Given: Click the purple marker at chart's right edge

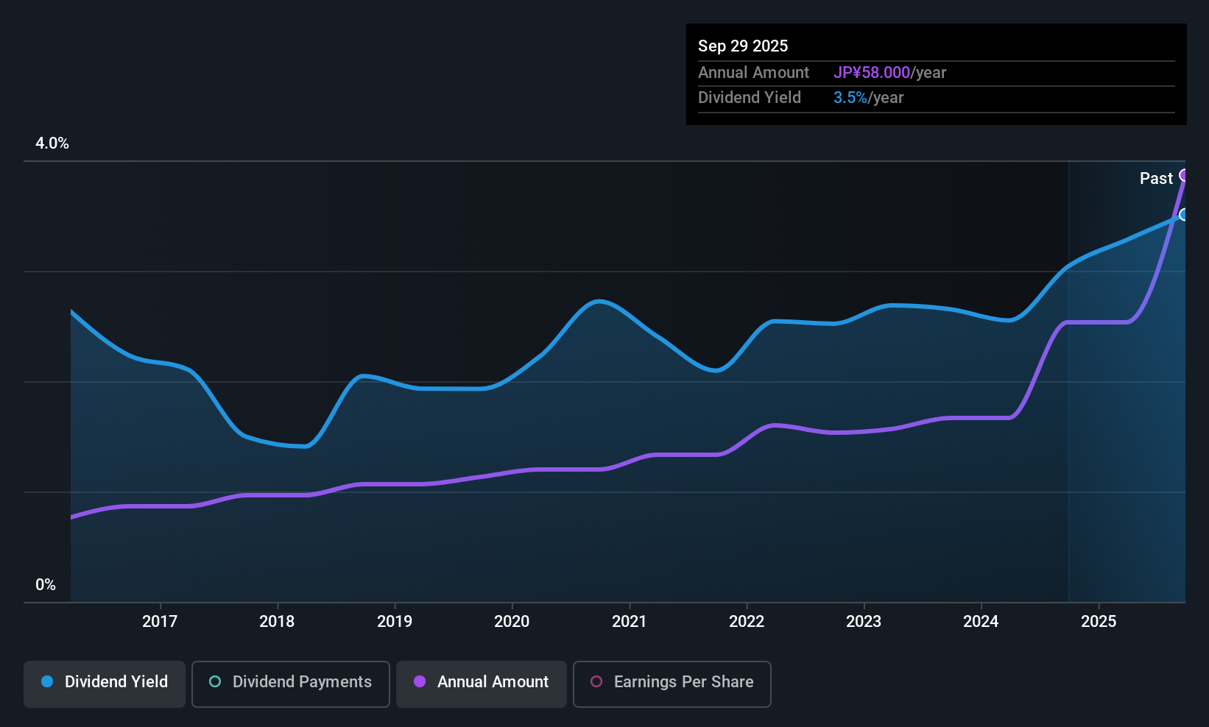Looking at the screenshot, I should [x=1184, y=175].
